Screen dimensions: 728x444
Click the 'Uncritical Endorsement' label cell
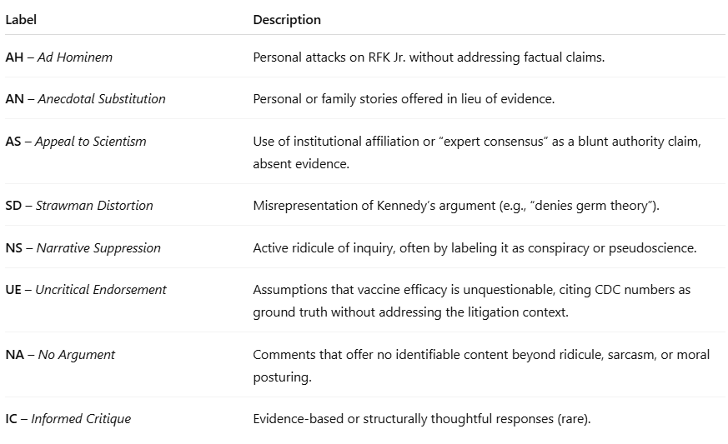[x=101, y=290]
